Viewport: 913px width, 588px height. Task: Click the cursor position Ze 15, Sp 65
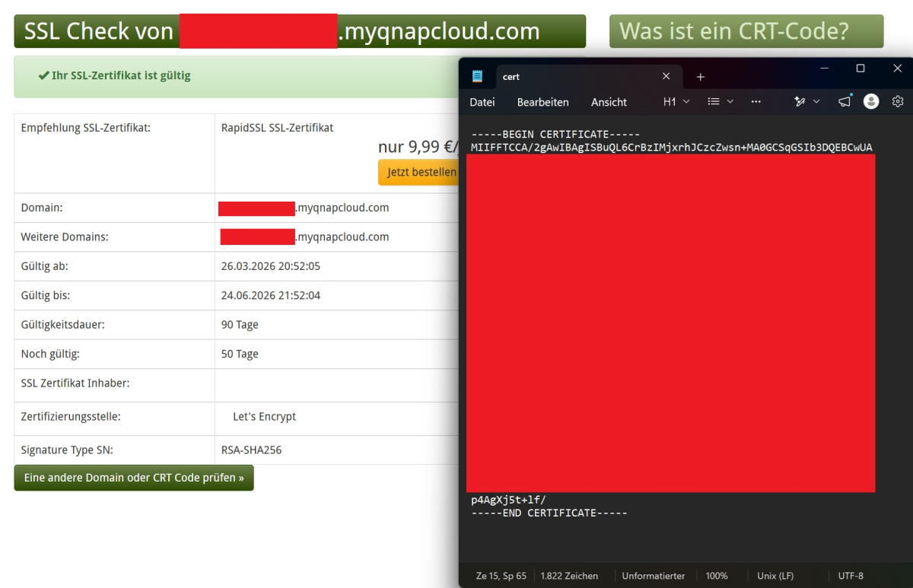click(x=501, y=576)
